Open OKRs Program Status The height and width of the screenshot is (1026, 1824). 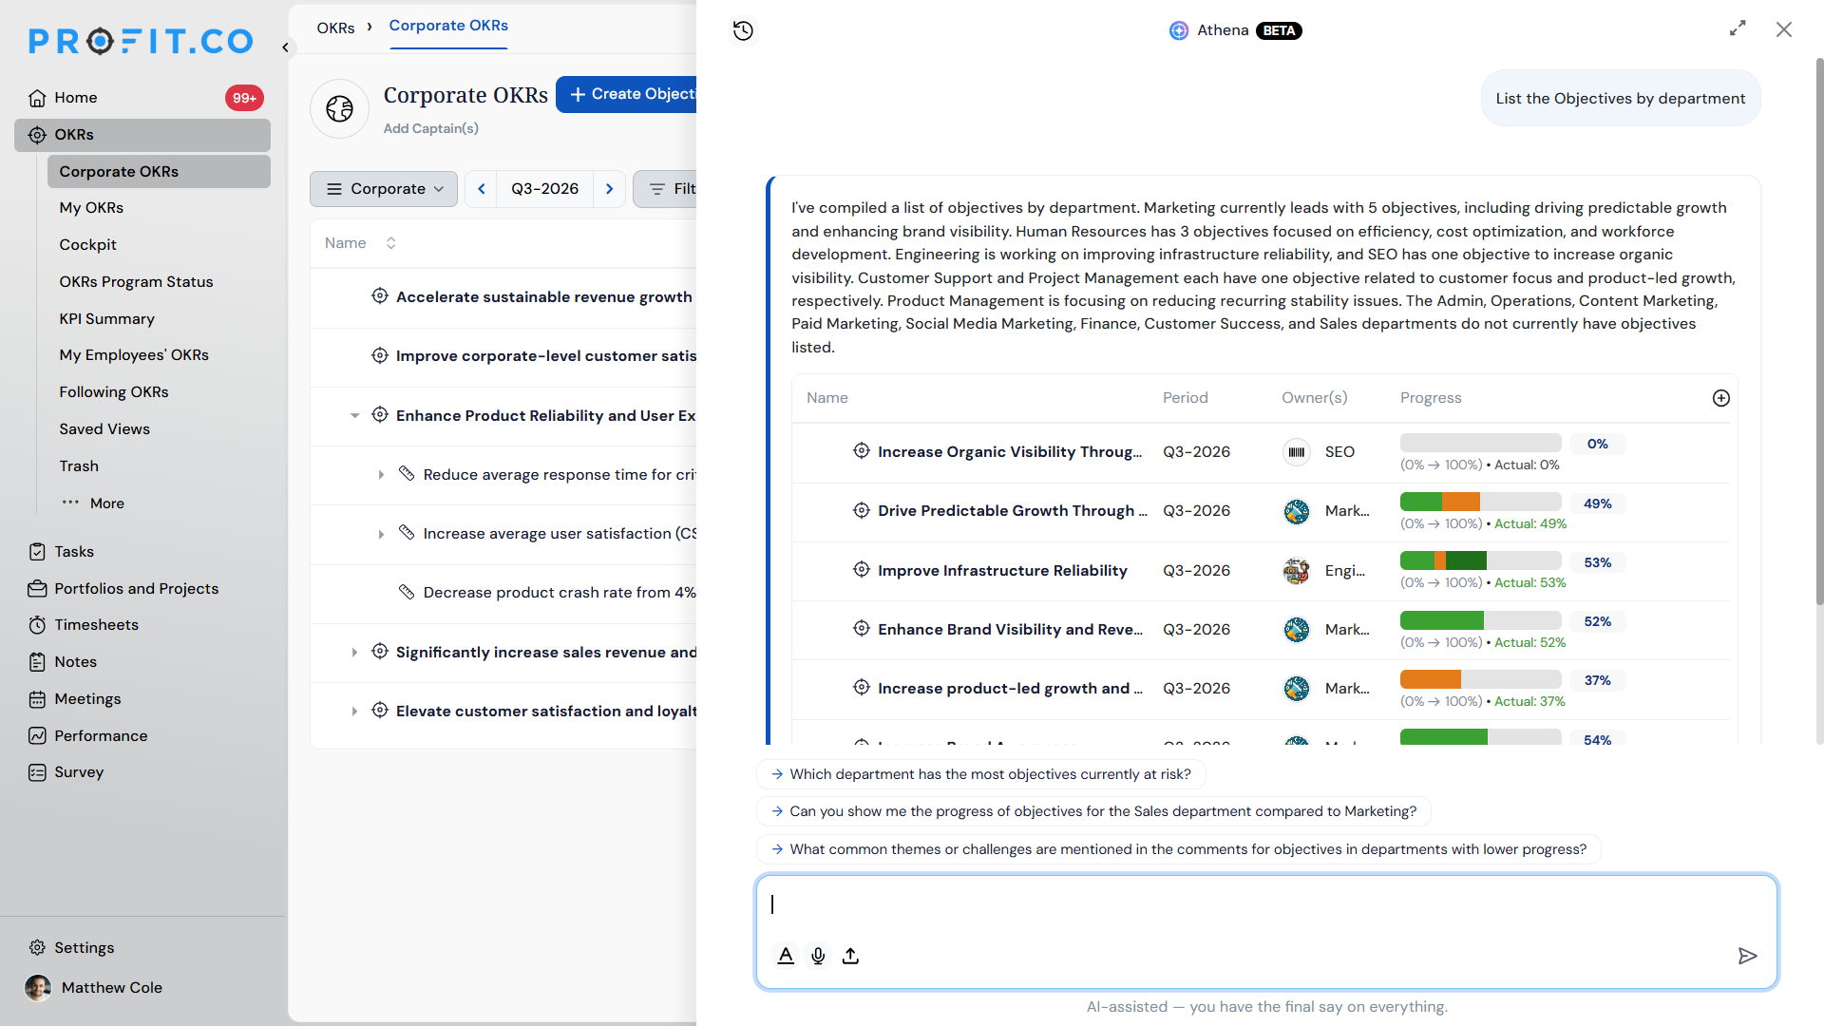[x=136, y=282]
